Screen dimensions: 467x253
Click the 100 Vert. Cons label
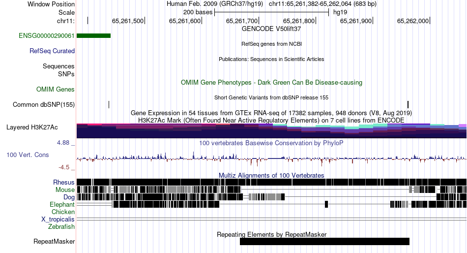coord(28,155)
